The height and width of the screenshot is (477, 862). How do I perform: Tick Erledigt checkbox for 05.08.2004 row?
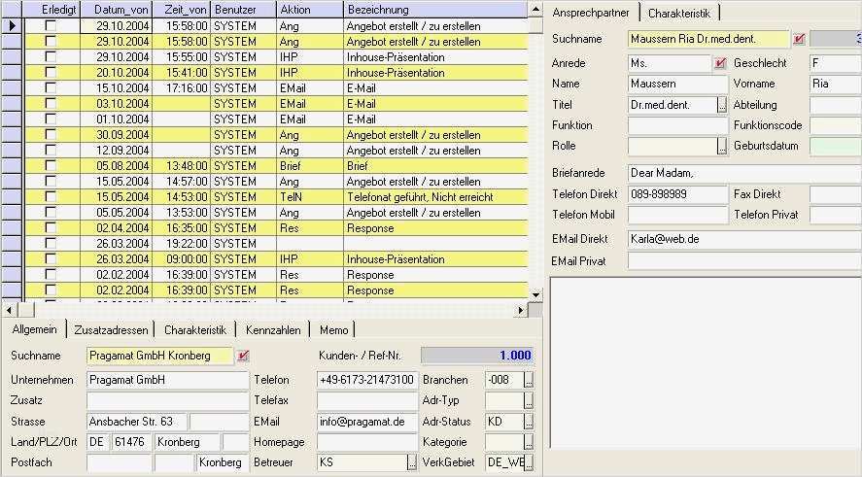tap(51, 165)
